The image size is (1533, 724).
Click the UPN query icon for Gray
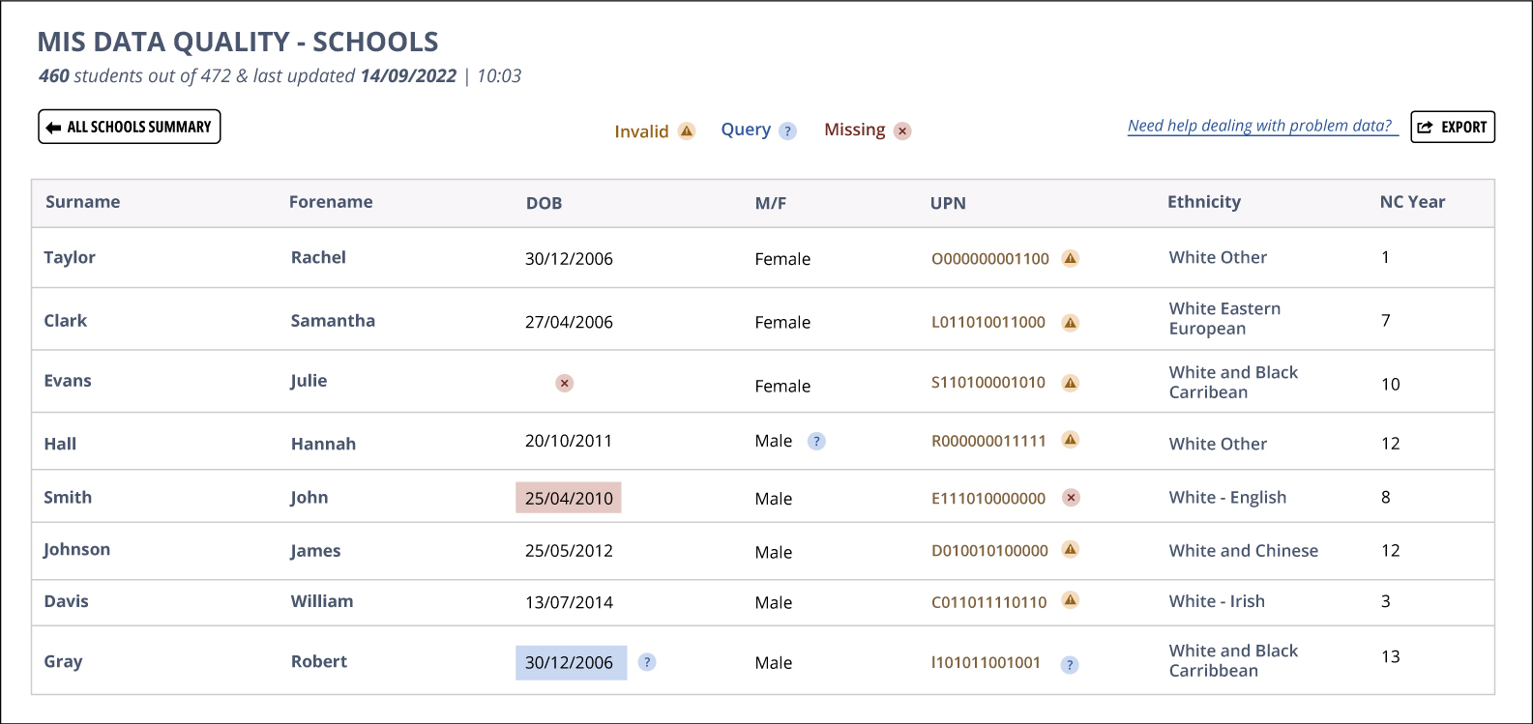click(1070, 665)
